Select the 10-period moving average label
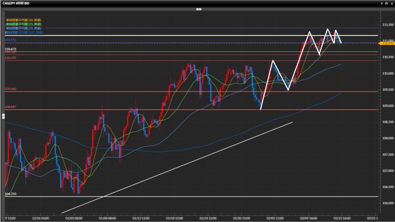395x222 pixels. pyautogui.click(x=24, y=20)
